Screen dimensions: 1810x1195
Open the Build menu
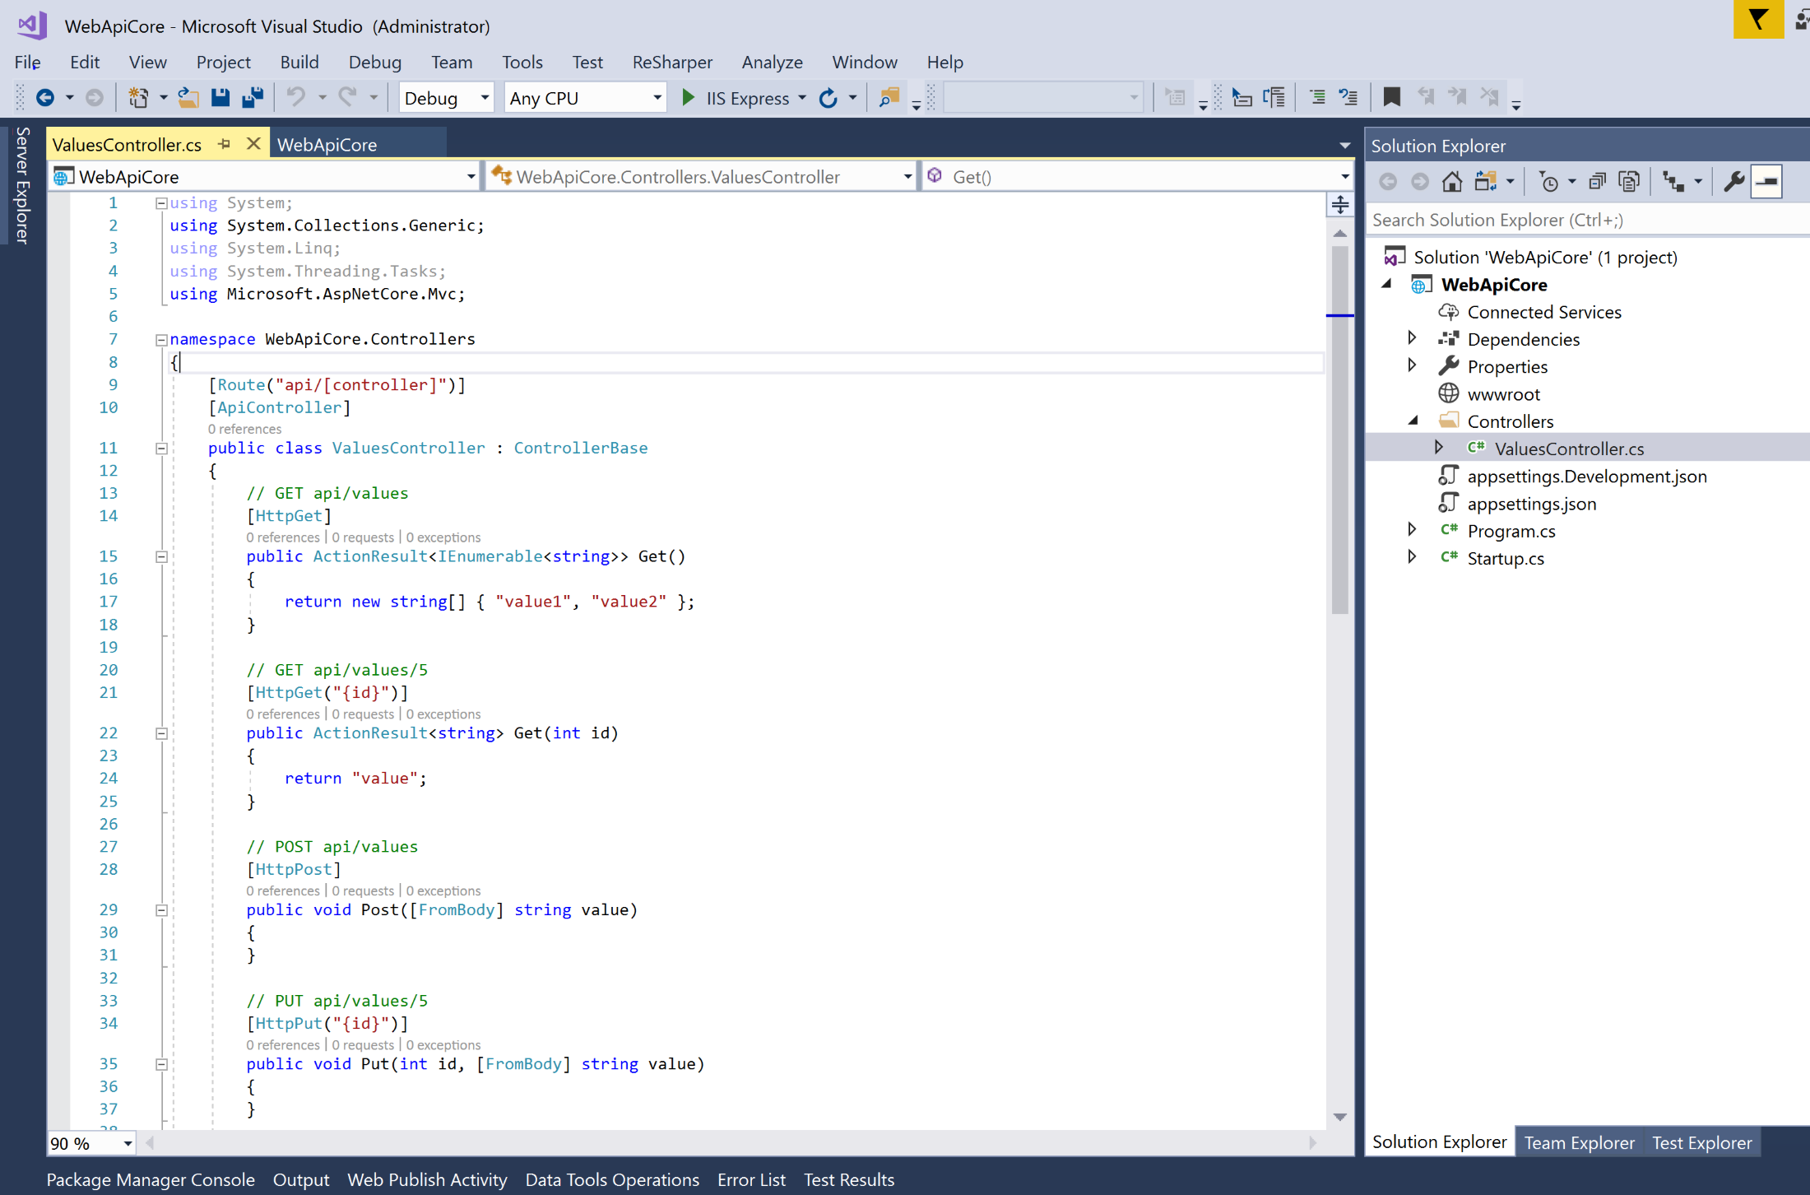299,62
